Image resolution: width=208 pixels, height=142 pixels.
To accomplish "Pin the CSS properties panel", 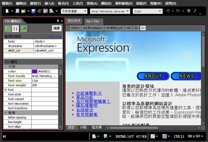I will 57,21.
